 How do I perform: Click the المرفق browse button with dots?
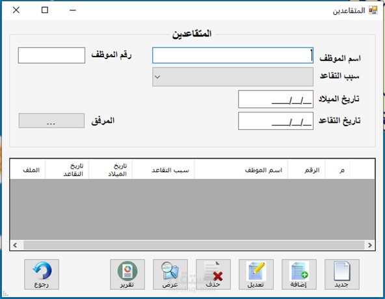51,120
